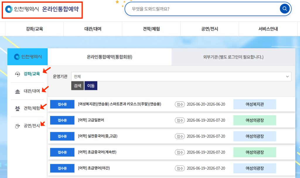Open the [어학] 고급일본어 course listing
Viewport: 300px width, 178px height.
pos(91,120)
